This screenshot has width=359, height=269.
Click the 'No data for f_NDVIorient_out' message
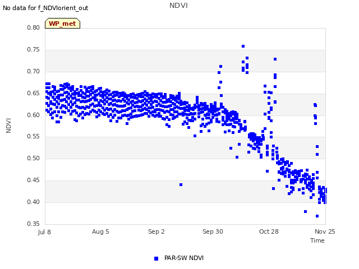pyautogui.click(x=45, y=8)
